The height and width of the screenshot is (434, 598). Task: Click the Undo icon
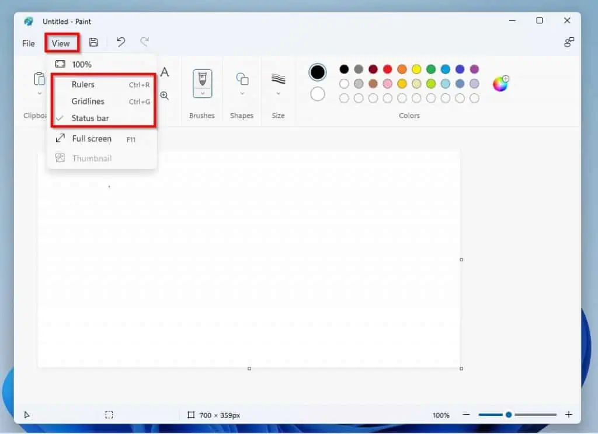click(120, 42)
